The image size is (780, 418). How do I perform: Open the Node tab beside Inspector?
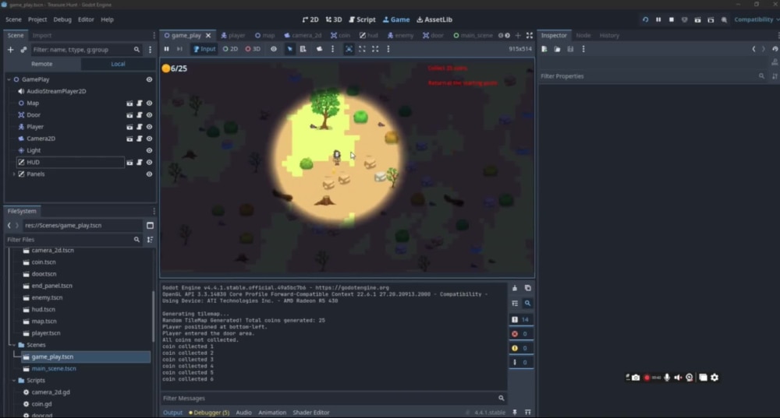click(x=583, y=35)
